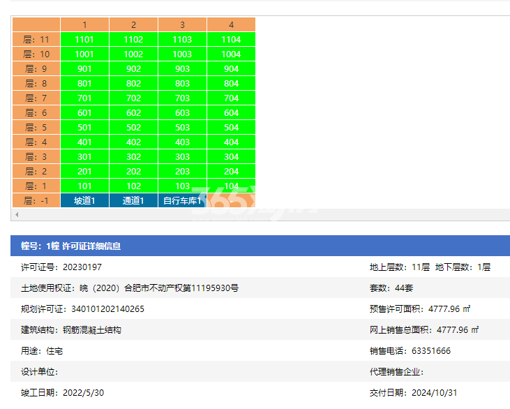View details of unit 701
Screen dimensions: 510x409
[x=84, y=98]
